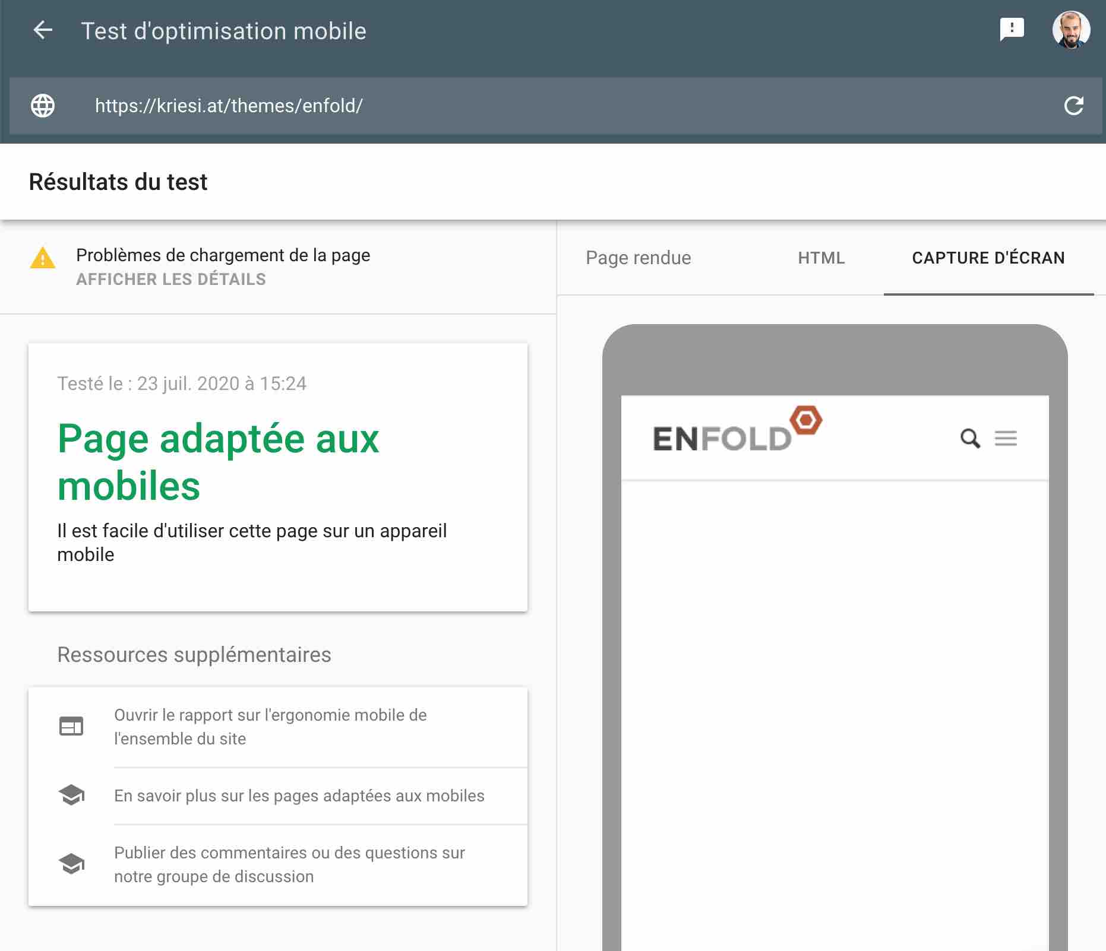Click the back arrow to leave test results
This screenshot has width=1106, height=951.
[42, 30]
